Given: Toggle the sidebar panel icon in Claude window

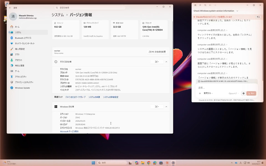Looking at the screenshot, I should [x=200, y=5].
